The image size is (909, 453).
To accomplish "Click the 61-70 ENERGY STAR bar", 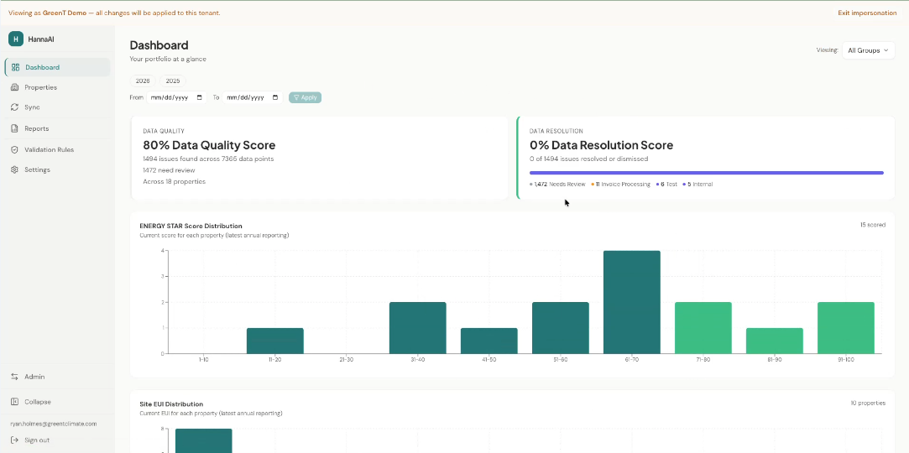I will click(632, 302).
